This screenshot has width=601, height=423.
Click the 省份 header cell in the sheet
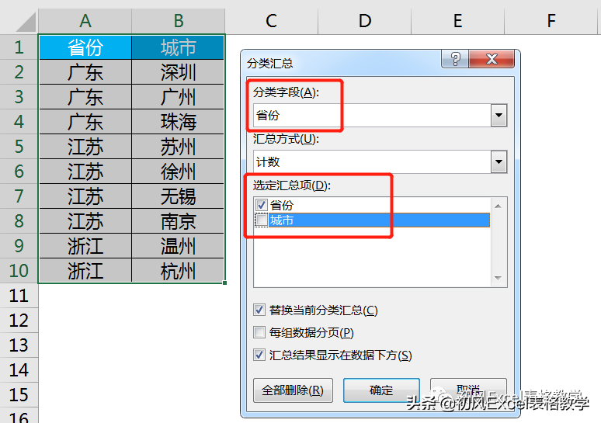pyautogui.click(x=85, y=47)
